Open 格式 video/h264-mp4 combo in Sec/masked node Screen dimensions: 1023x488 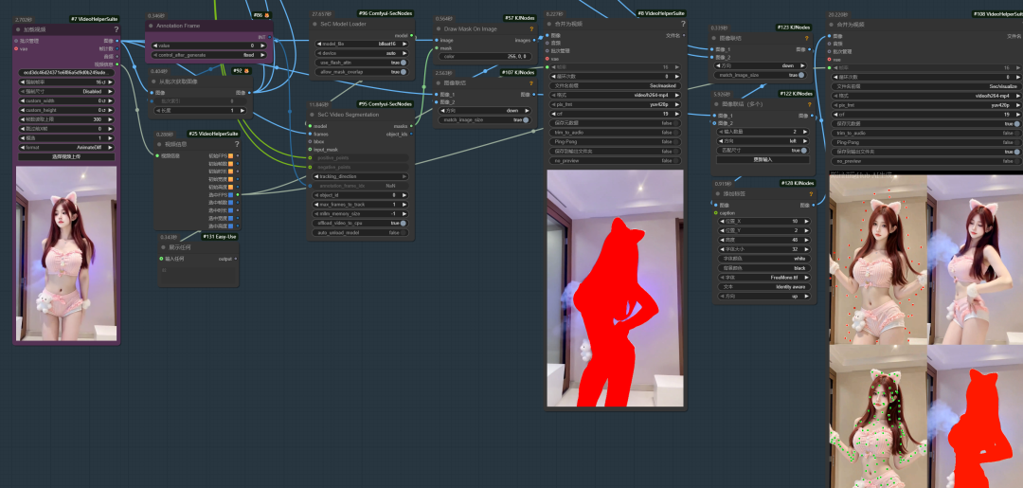pyautogui.click(x=616, y=95)
